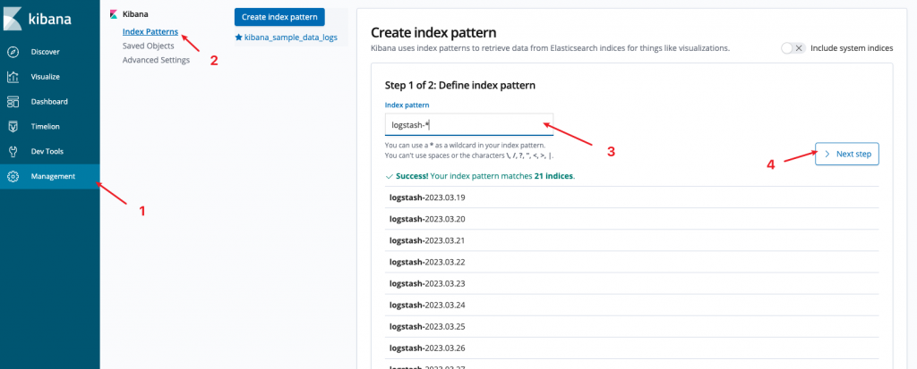Click the logstash-2023.03.22 index row
The image size is (917, 369).
coord(631,262)
